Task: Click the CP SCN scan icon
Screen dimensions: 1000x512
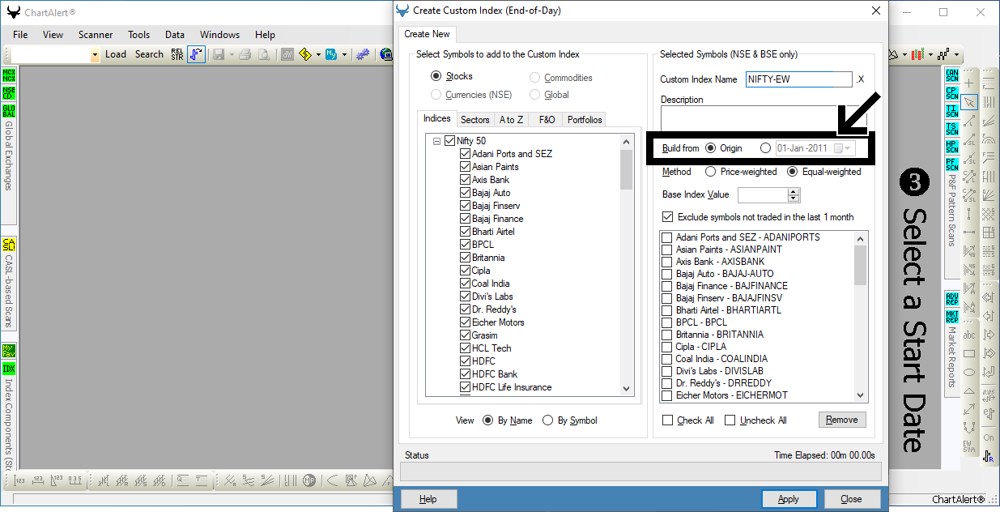Action: click(x=952, y=93)
